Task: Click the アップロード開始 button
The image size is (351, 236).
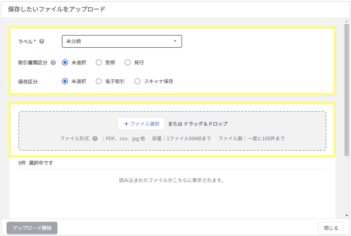Action: (32, 228)
